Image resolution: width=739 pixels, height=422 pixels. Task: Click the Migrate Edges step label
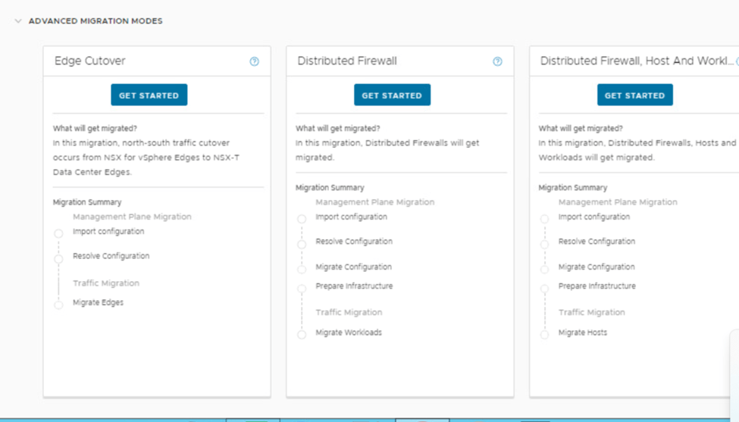coord(98,302)
